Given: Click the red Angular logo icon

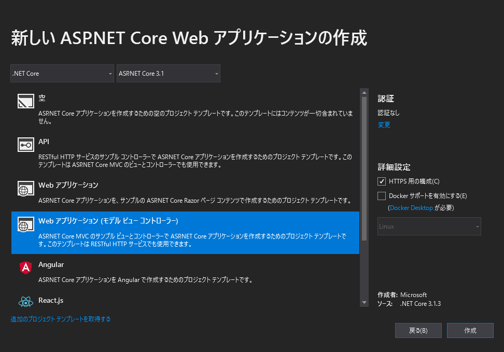Looking at the screenshot, I should pos(26,267).
